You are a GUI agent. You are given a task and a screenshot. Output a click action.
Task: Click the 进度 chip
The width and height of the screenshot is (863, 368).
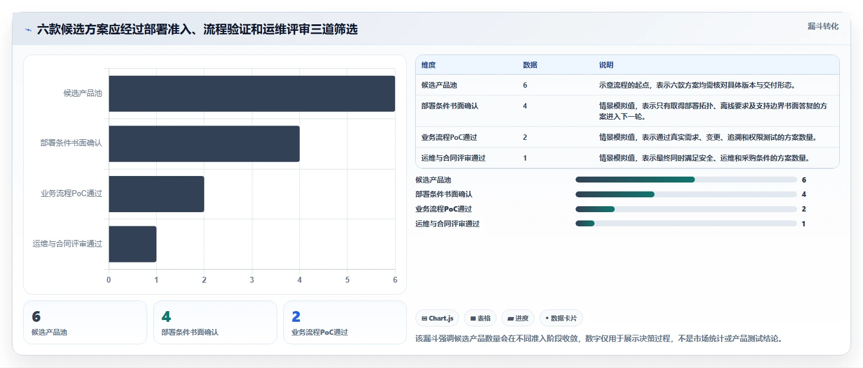pyautogui.click(x=518, y=318)
